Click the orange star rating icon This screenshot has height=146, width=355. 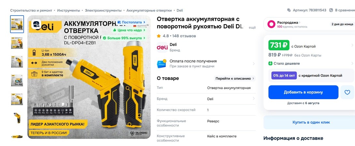tap(159, 36)
